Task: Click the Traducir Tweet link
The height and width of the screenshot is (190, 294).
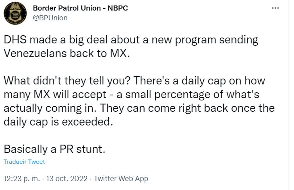Action: [24, 162]
